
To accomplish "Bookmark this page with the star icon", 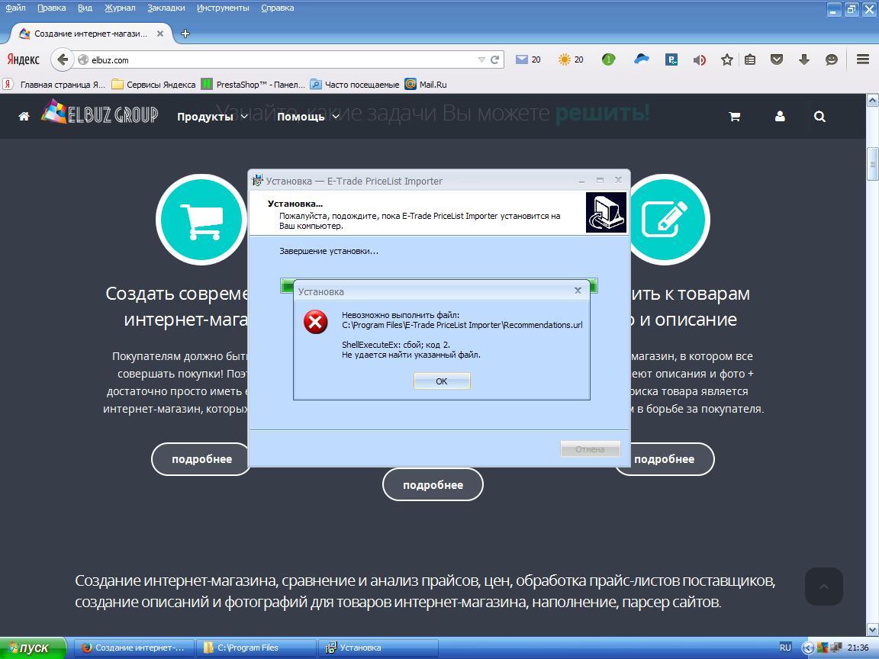I will pyautogui.click(x=727, y=59).
